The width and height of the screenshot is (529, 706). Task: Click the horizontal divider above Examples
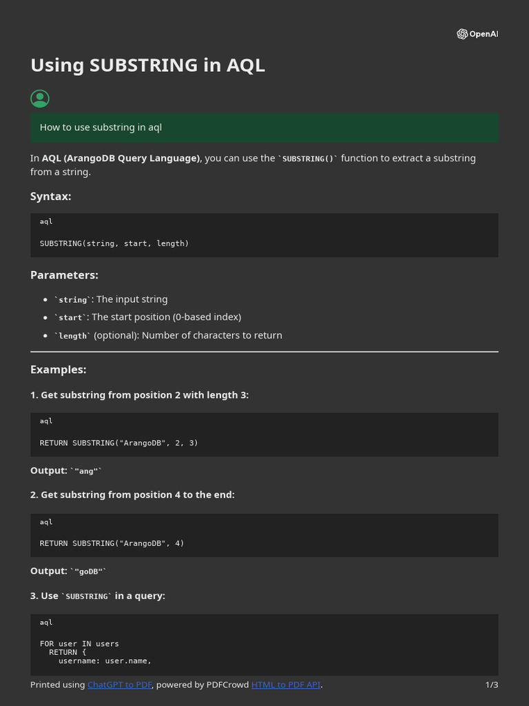click(264, 352)
